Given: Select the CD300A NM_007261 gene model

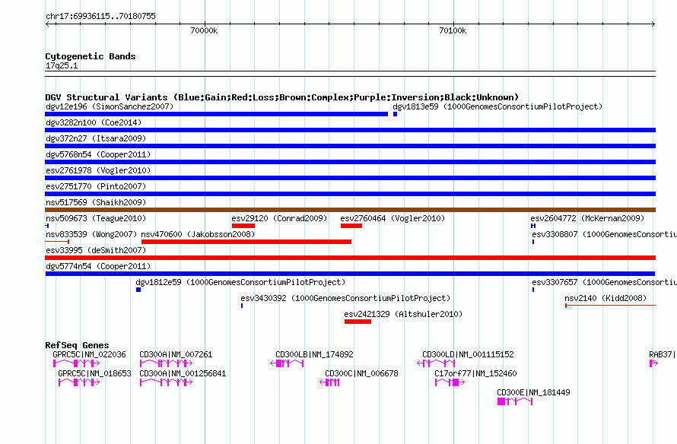Looking at the screenshot, I should (x=167, y=363).
